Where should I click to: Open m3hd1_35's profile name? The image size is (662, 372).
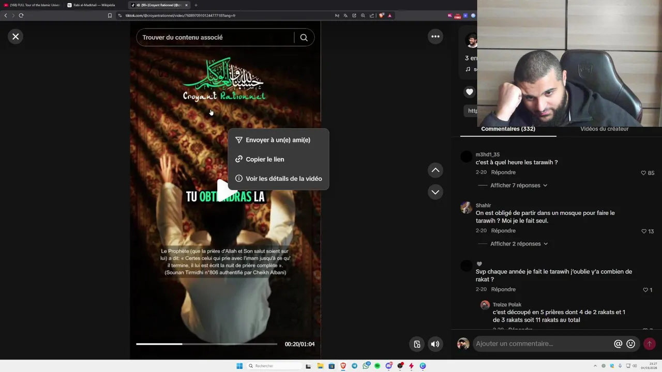pyautogui.click(x=488, y=154)
